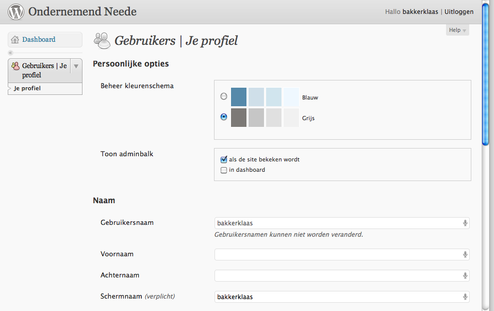The width and height of the screenshot is (494, 311).
Task: Select the Blauw color scheme radio button
Action: click(224, 96)
